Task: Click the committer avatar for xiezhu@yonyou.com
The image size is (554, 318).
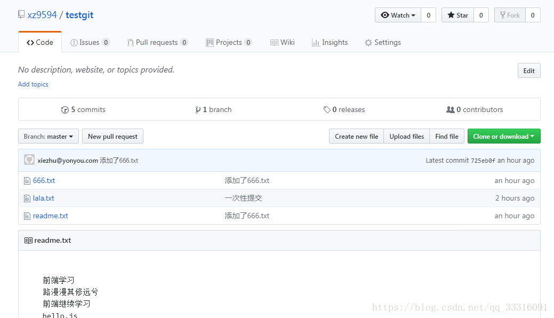Action: [x=29, y=160]
